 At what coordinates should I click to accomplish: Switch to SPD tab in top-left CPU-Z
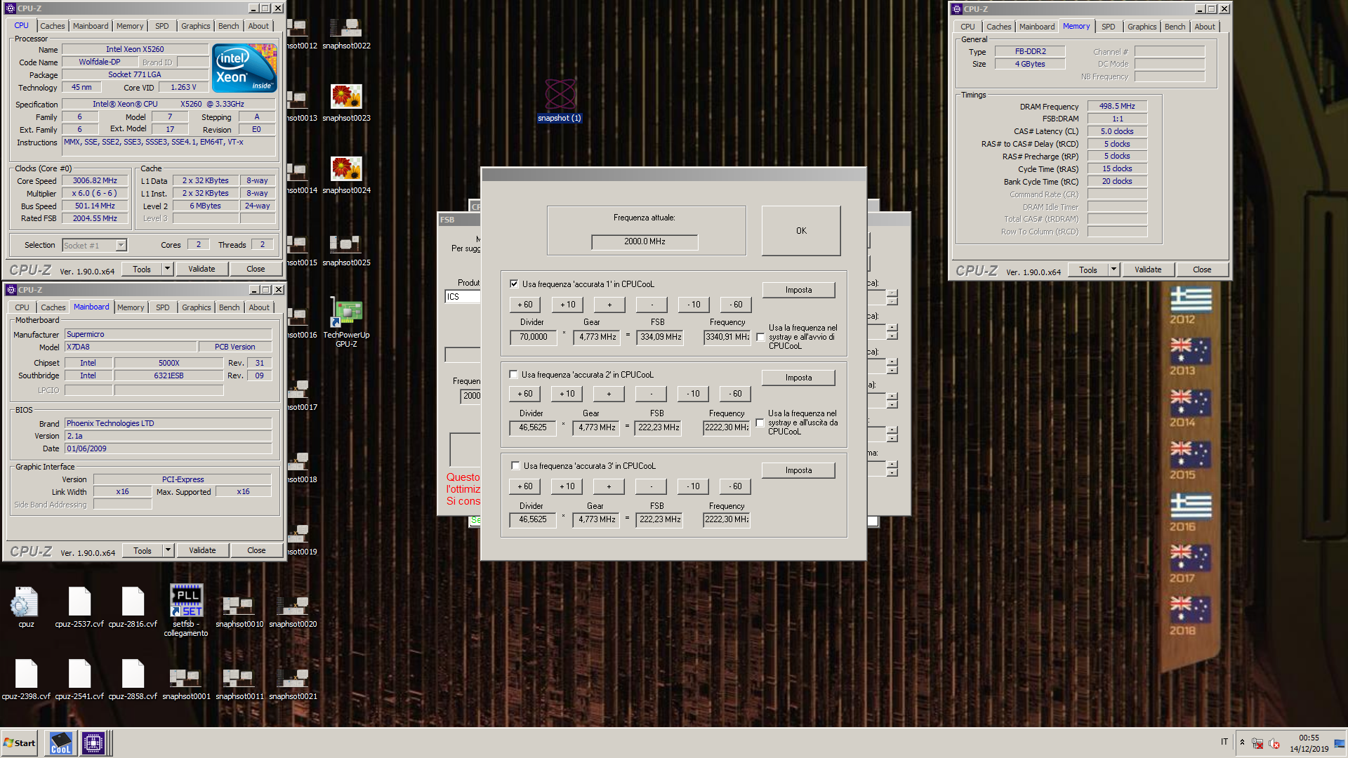pos(162,26)
